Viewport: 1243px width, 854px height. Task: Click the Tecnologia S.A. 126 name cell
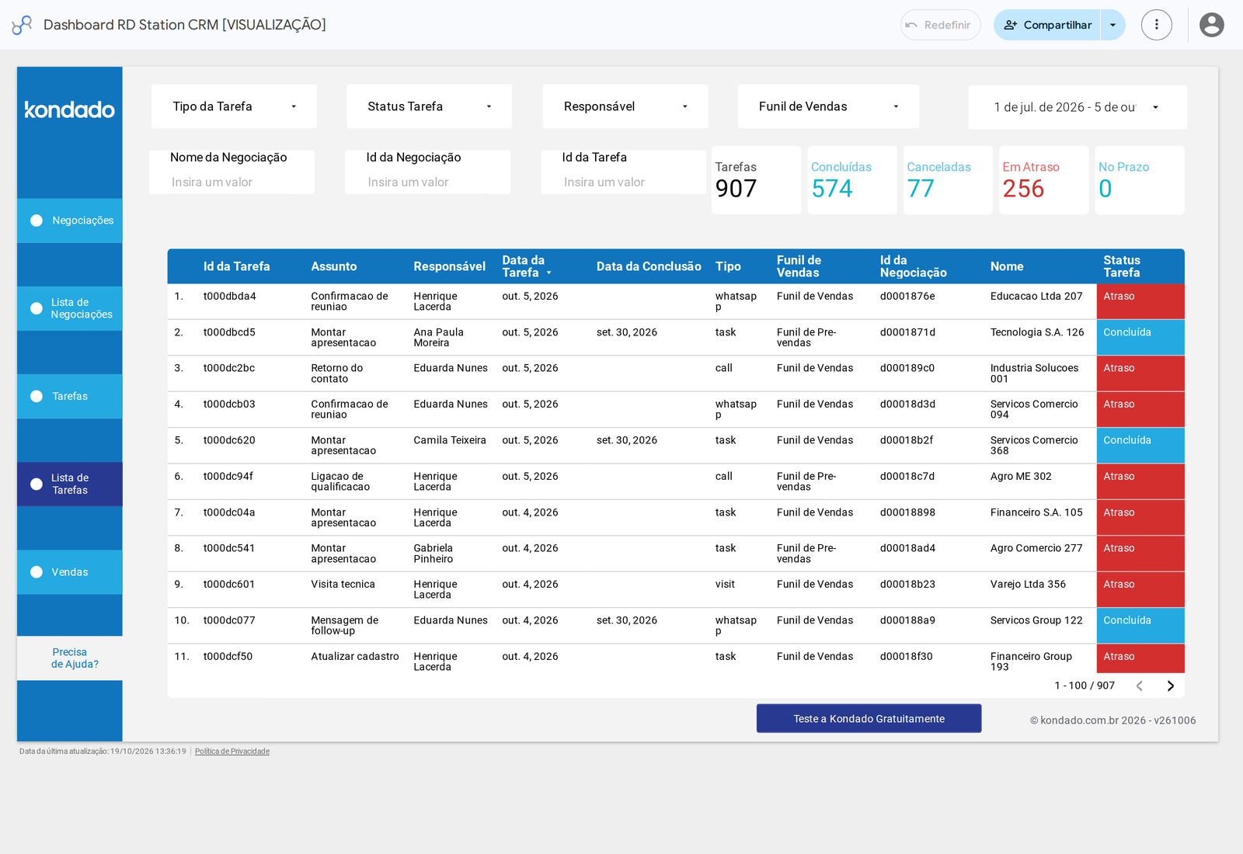tap(1037, 332)
